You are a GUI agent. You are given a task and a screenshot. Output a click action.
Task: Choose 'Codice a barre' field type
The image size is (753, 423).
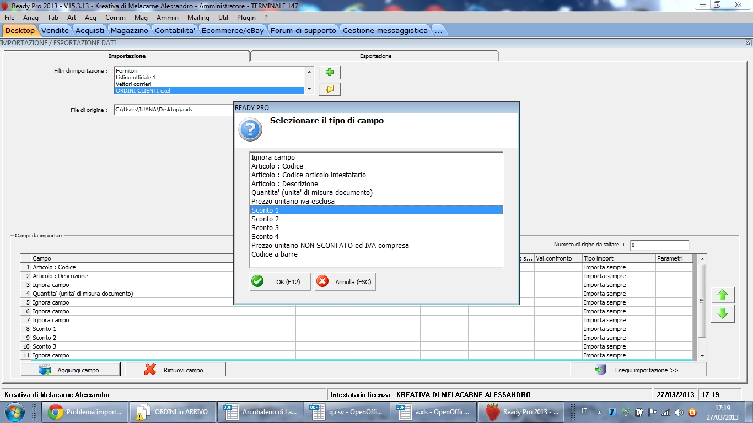[x=376, y=254]
